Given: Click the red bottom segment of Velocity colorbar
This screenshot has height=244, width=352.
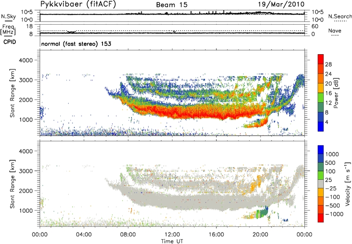Looking at the screenshot, I should click(x=321, y=218).
